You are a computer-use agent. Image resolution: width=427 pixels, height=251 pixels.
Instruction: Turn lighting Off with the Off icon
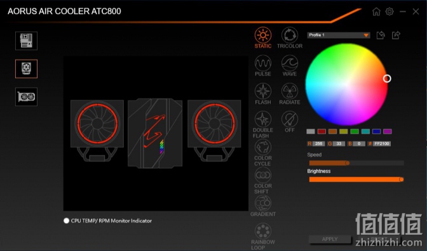pyautogui.click(x=290, y=122)
